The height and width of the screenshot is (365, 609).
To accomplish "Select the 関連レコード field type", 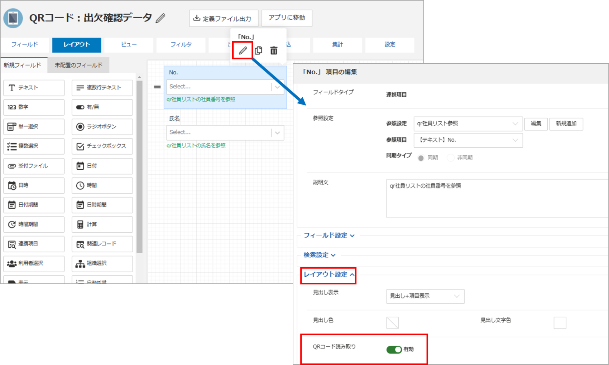I will tap(102, 244).
